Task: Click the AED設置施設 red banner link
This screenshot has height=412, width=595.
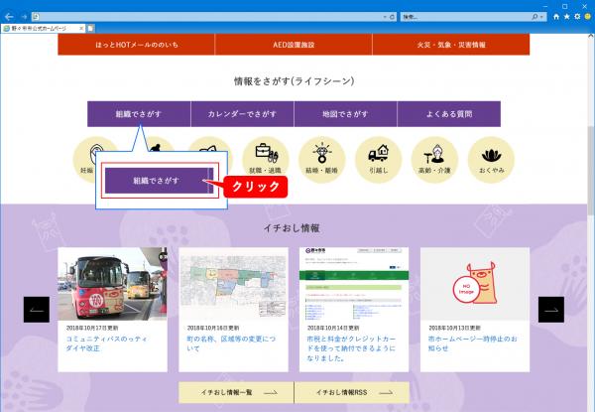Action: point(294,45)
